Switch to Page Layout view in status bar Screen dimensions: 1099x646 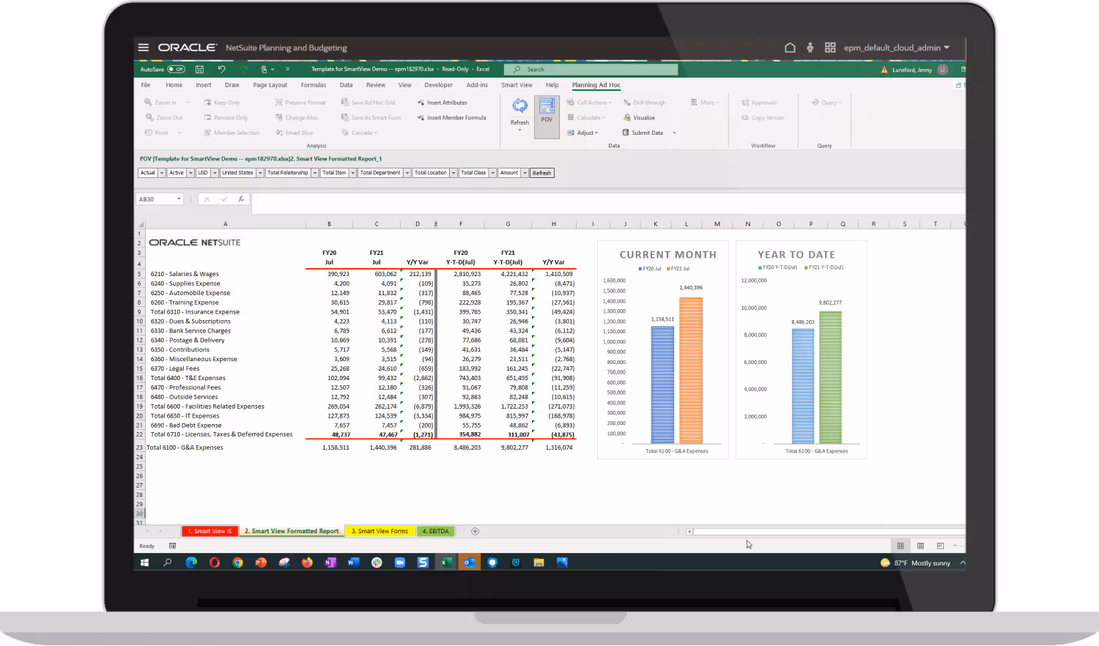coord(920,546)
